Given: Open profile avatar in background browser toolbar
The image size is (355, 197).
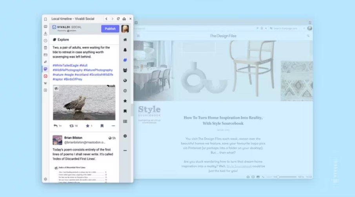Looking at the screenshot, I should click(x=310, y=28).
